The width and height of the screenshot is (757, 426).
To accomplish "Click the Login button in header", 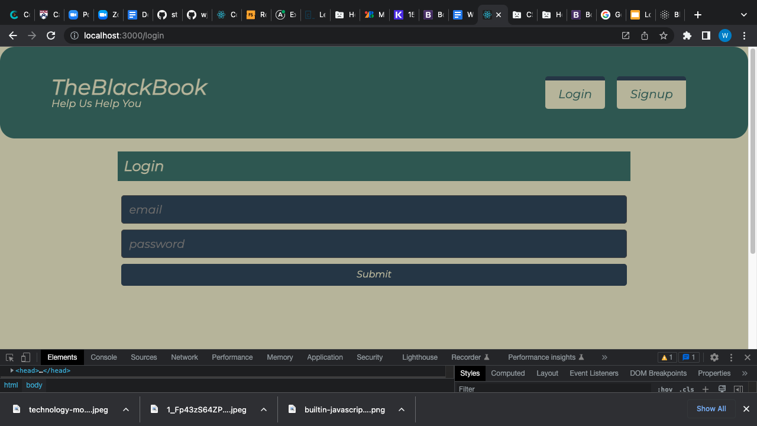I will (575, 93).
